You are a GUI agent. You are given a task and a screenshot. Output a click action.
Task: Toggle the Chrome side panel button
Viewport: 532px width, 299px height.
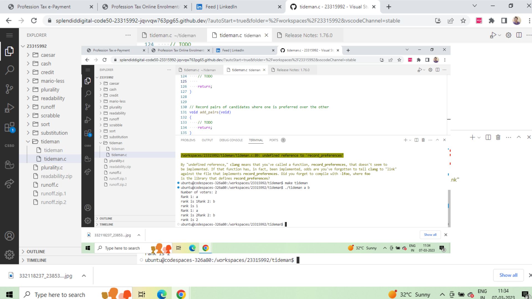coord(504,21)
